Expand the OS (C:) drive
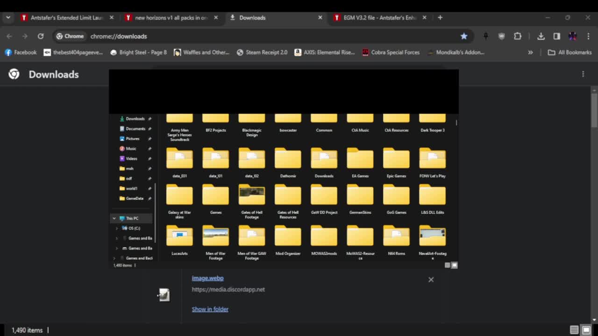Image resolution: width=598 pixels, height=336 pixels. 117,228
